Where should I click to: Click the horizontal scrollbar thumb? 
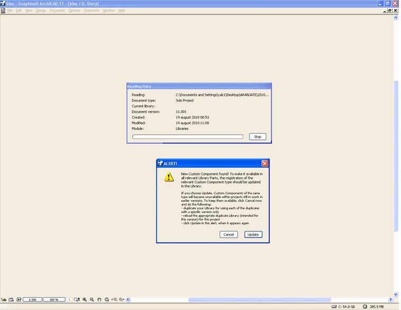pos(259,299)
